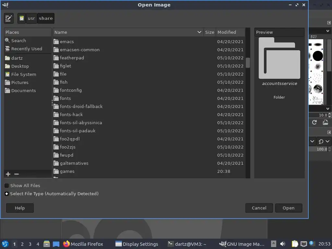Select the fonts-sil-padauk folder
This screenshot has width=332, height=249.
click(x=149, y=131)
